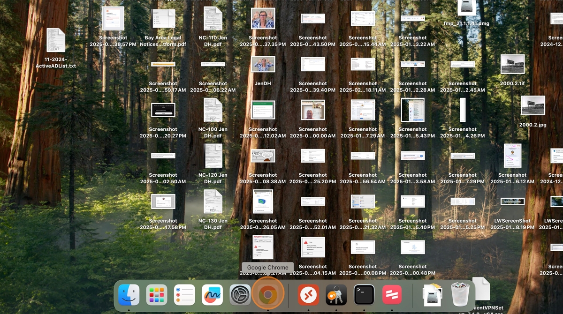Click the 'Screenshot 2025-01...7.29 PM' file name
Screen dimensions: 563x314
point(463,178)
